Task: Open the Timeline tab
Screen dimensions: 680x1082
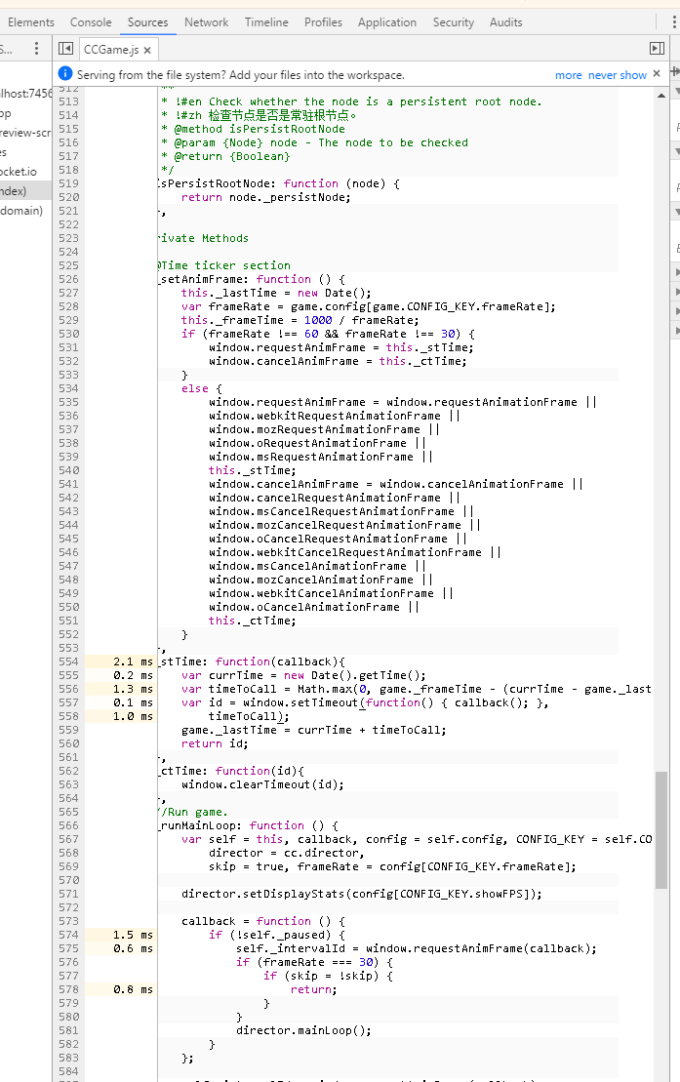Action: (x=266, y=22)
